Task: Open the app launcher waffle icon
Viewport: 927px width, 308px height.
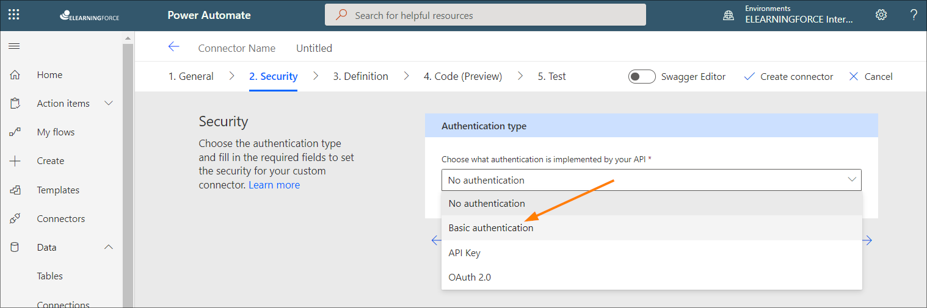Action: tap(13, 15)
